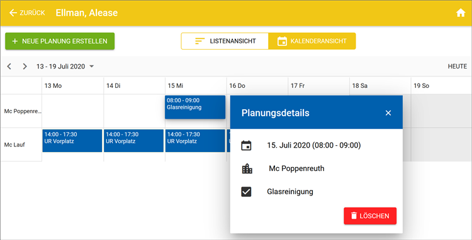Open the 13 - 19 Juli 2020 date dropdown

tap(65, 67)
